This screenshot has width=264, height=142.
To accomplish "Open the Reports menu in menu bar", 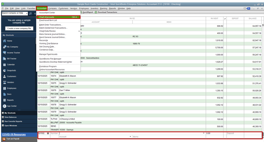I will point(112,8).
